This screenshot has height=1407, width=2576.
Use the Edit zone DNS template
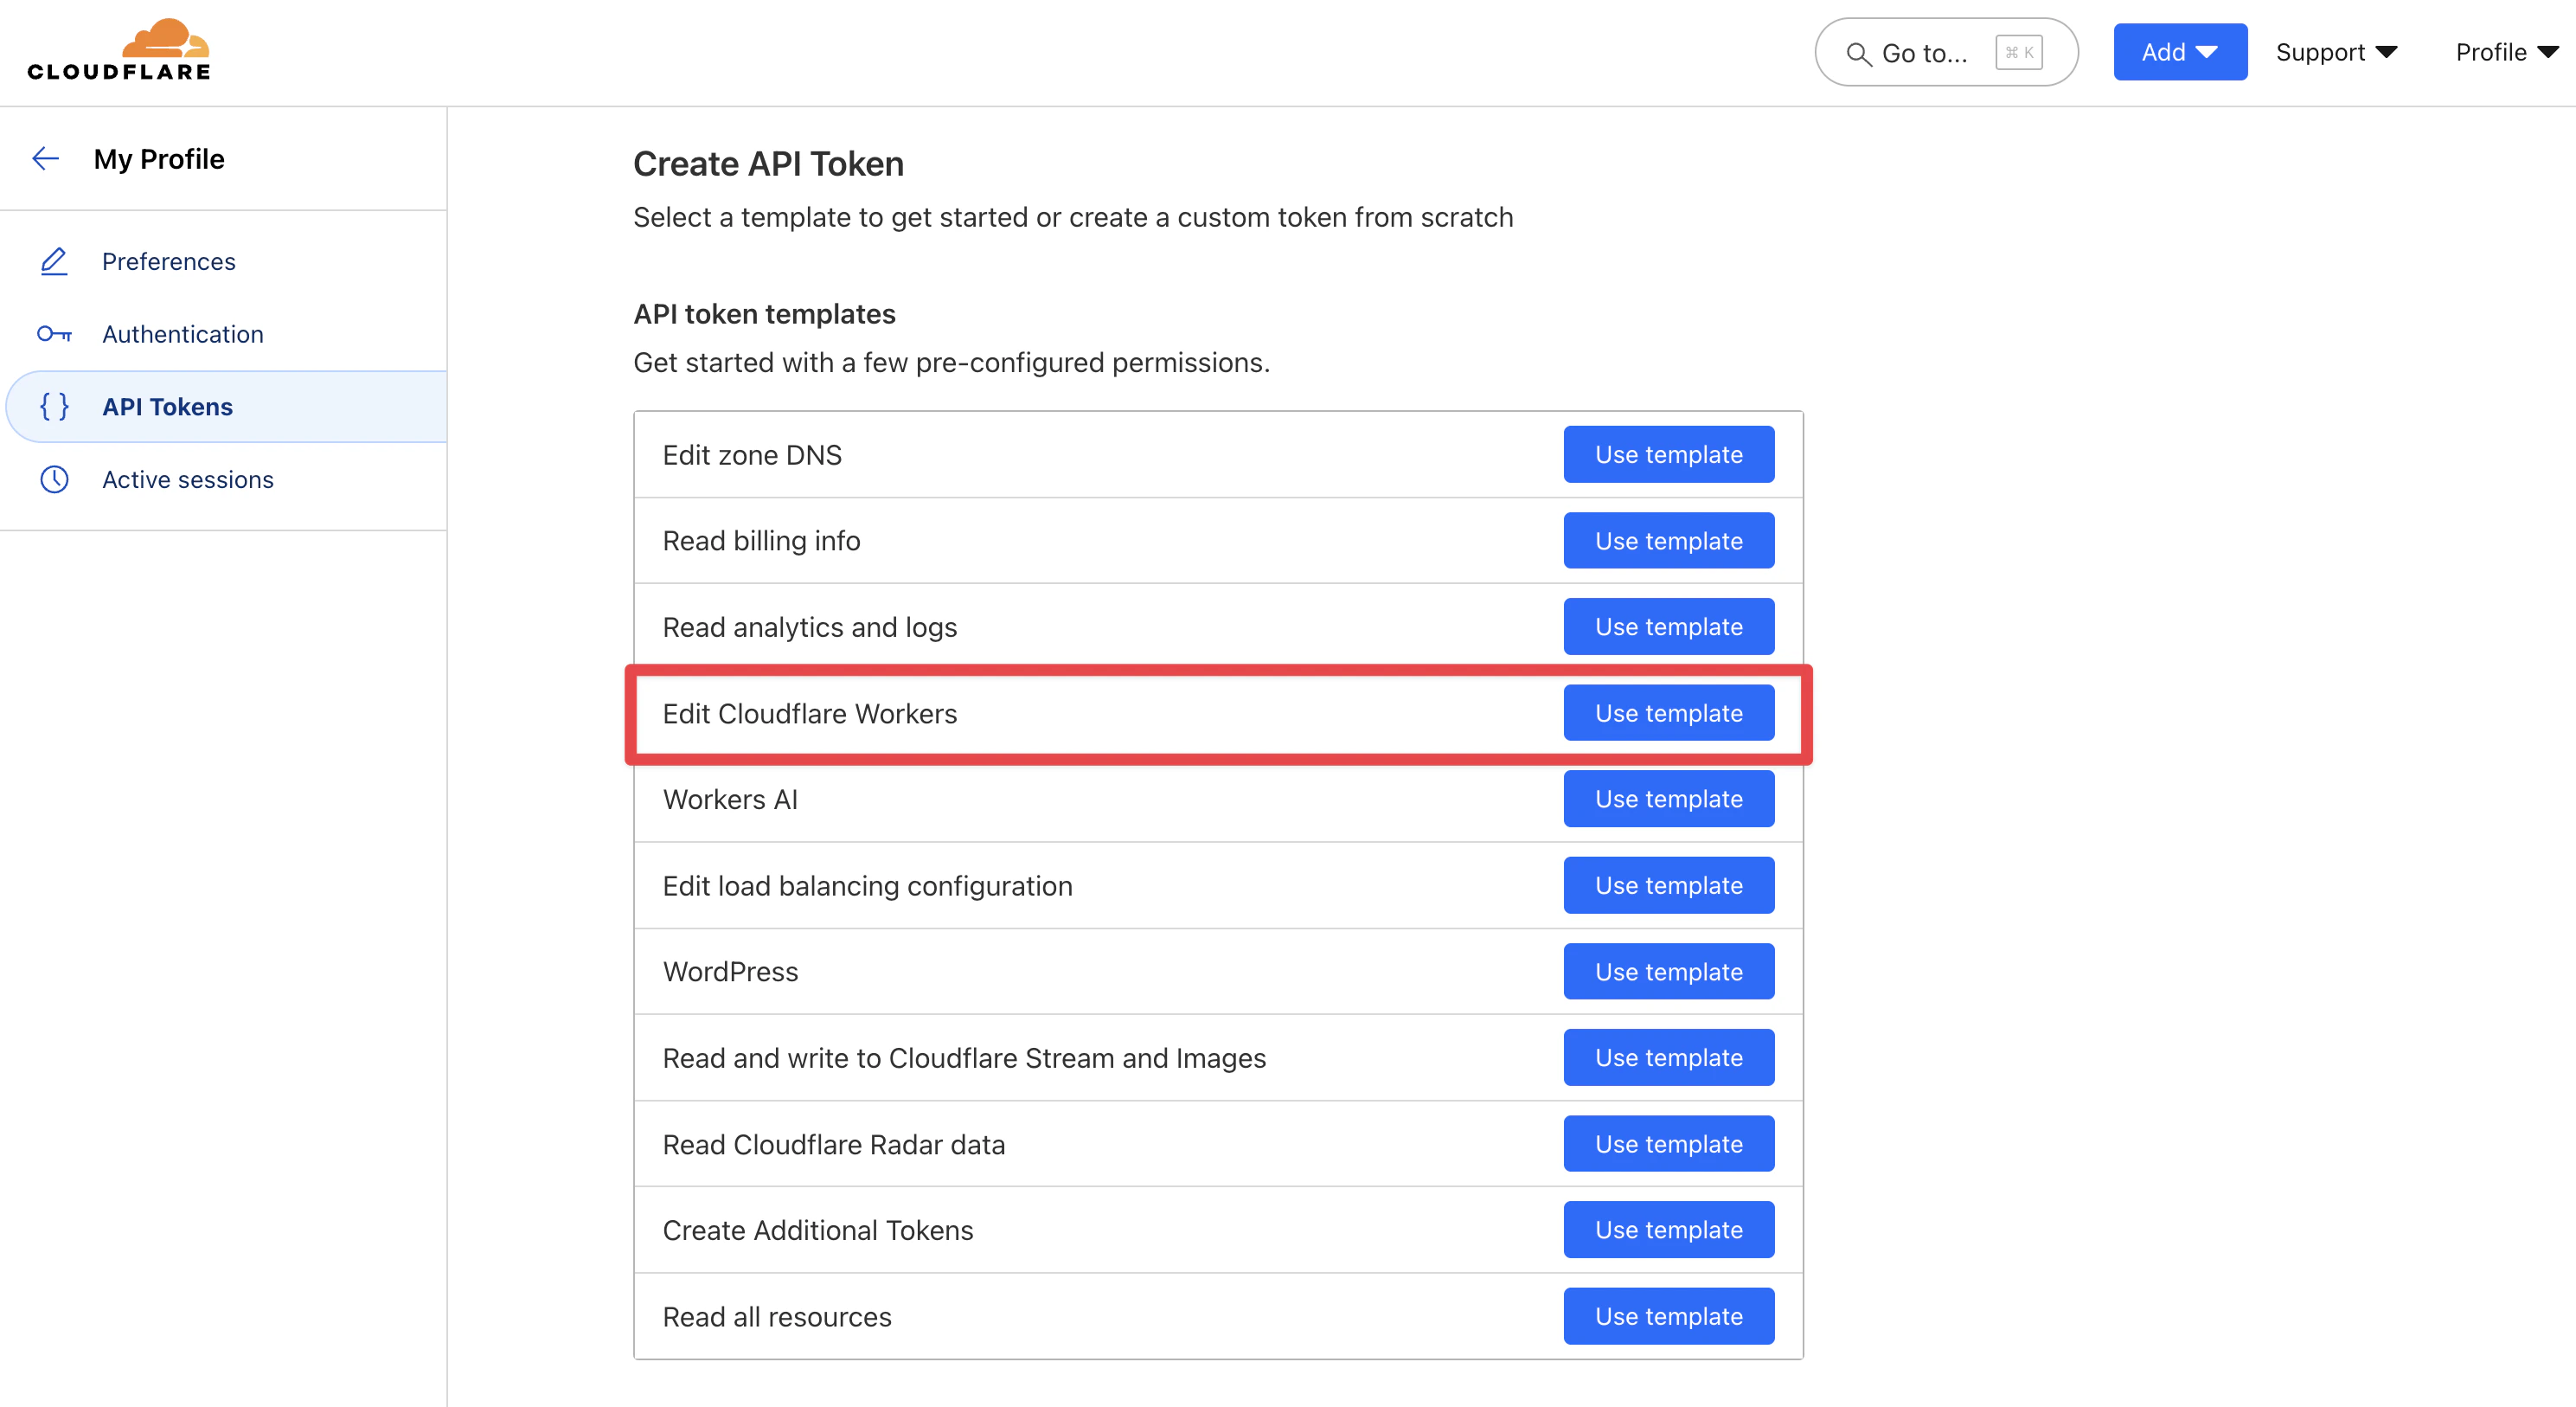point(1668,454)
